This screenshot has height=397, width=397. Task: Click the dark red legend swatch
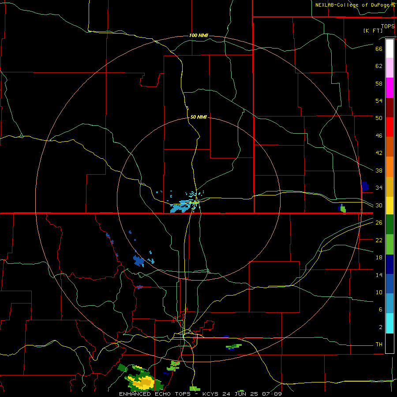click(x=390, y=108)
